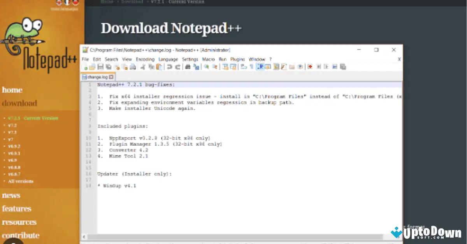
Task: Open a new document in Notepad++
Action: pos(85,66)
